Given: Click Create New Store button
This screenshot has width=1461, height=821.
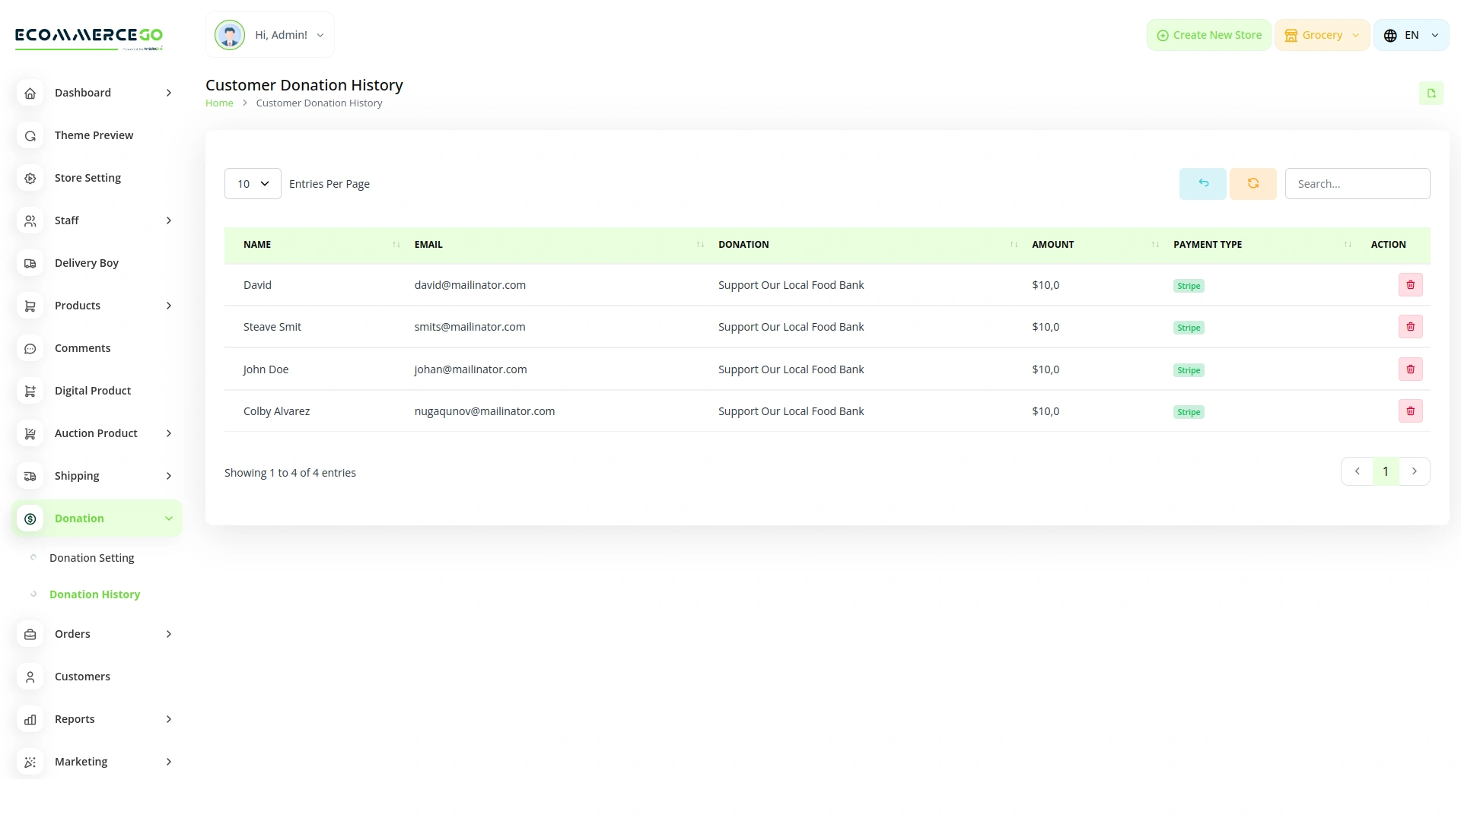Looking at the screenshot, I should (1208, 35).
